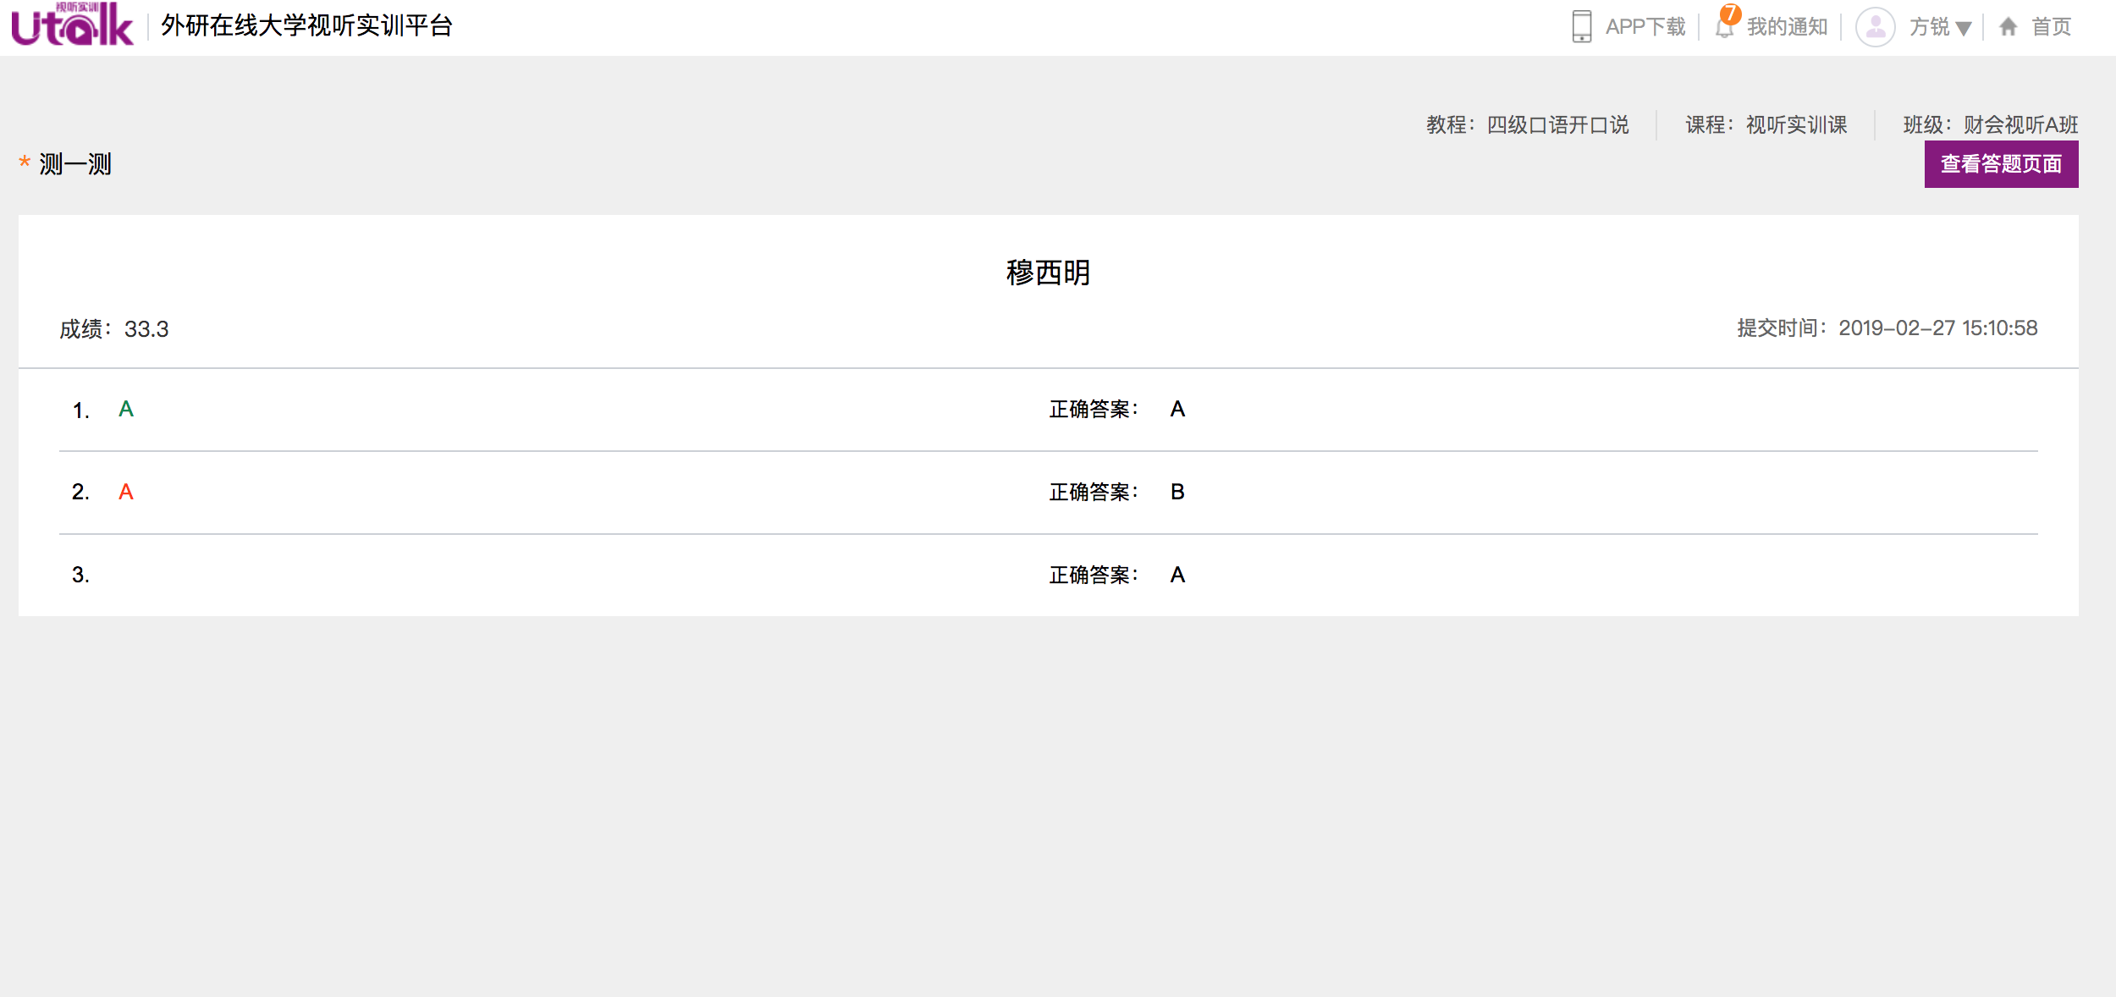Click correct answer B for question 2
2116x997 pixels.
(x=1177, y=493)
